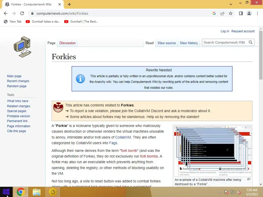263x197 pixels.
Task: Go back to the previous page
Action: coord(6,13)
